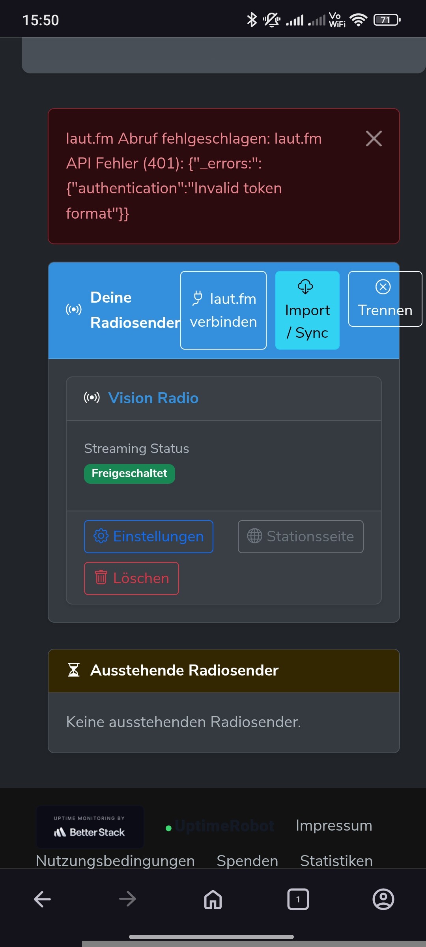Tap the Freigeschaltet status badge
This screenshot has height=947, width=426.
pos(129,473)
